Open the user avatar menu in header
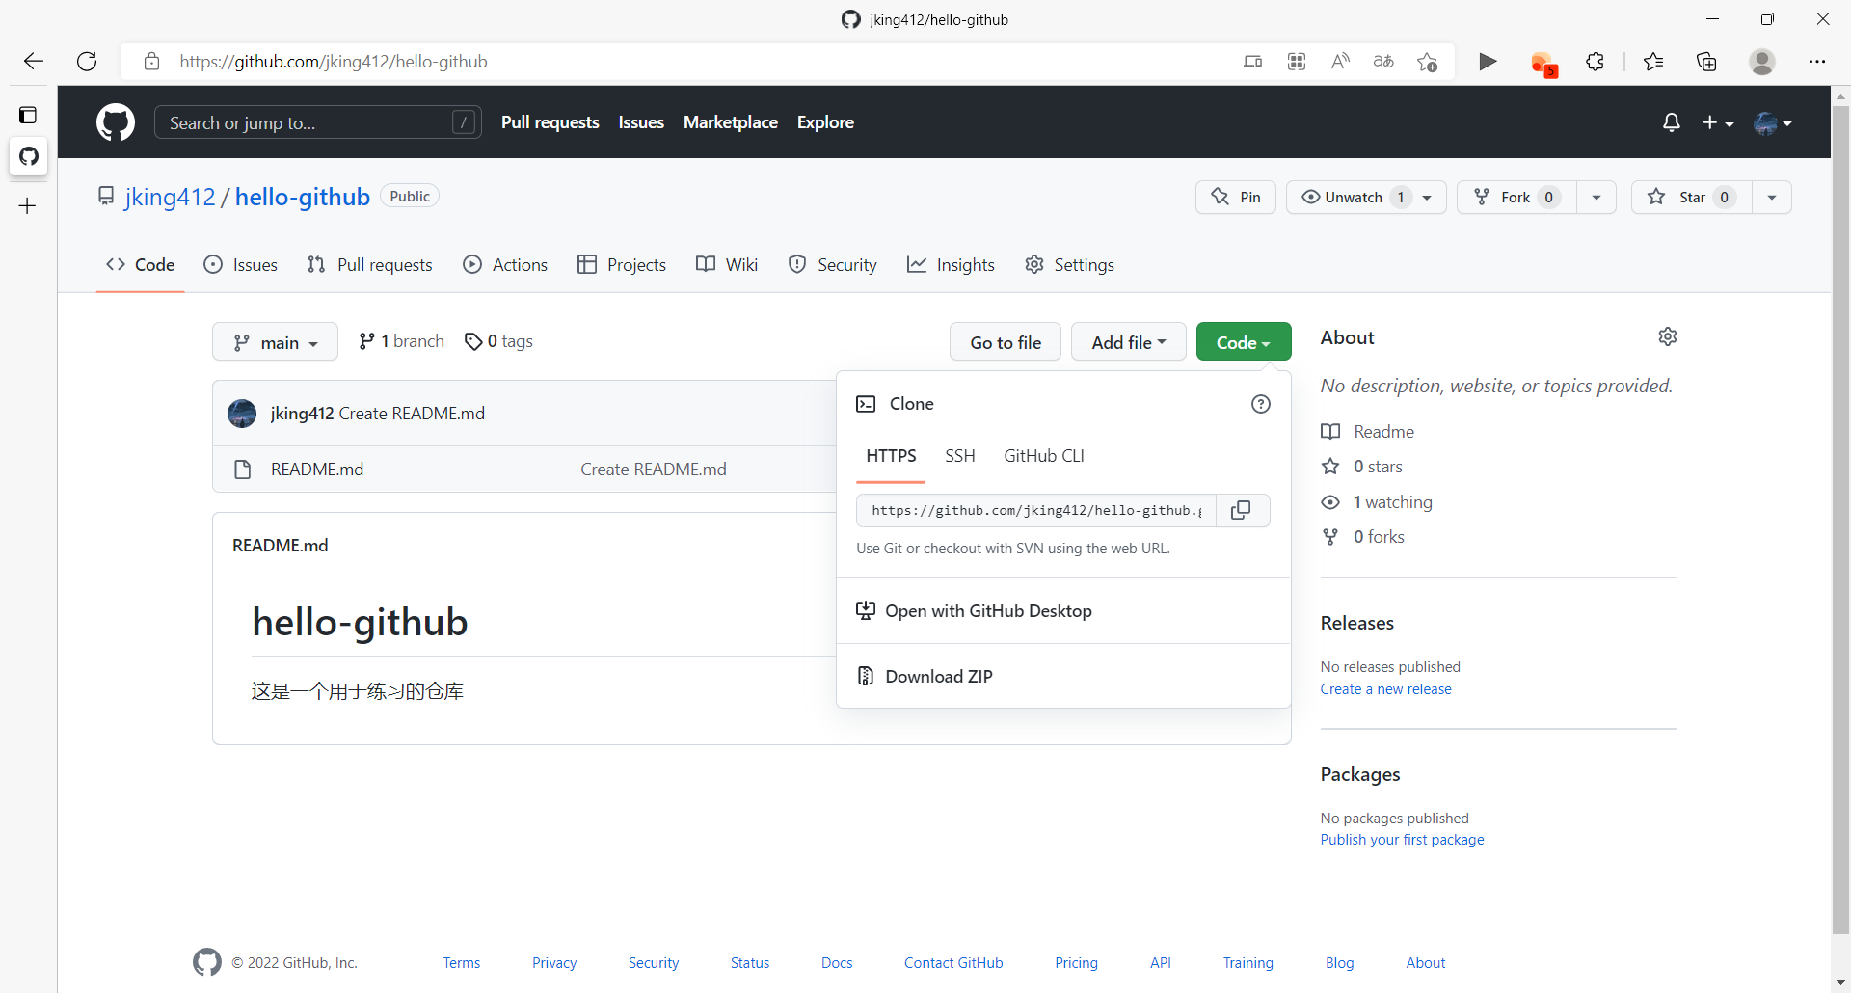 pyautogui.click(x=1772, y=122)
